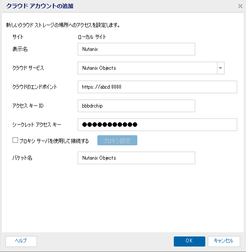Screen dimensions: 246x252
Task: Click the dialog description sentence text
Action: tap(63, 25)
